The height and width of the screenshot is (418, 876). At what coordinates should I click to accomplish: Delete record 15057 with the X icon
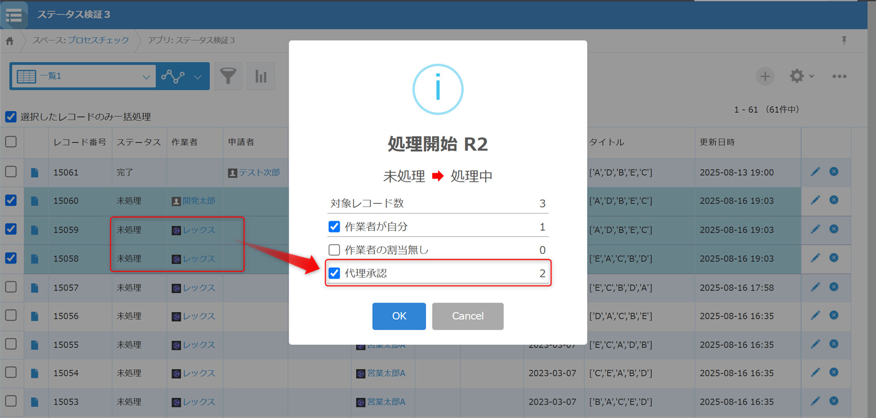[x=834, y=287]
